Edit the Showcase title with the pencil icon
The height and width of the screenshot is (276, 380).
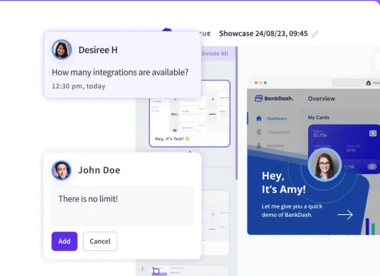(x=315, y=34)
